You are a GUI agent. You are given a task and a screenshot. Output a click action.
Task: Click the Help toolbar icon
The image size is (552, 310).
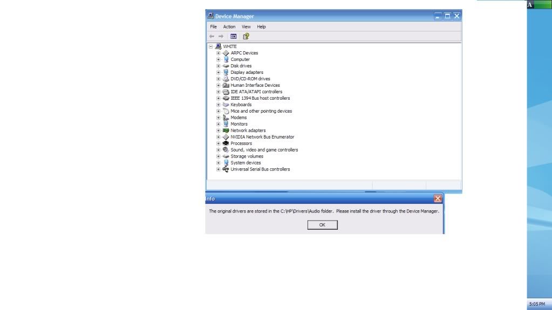tap(246, 37)
